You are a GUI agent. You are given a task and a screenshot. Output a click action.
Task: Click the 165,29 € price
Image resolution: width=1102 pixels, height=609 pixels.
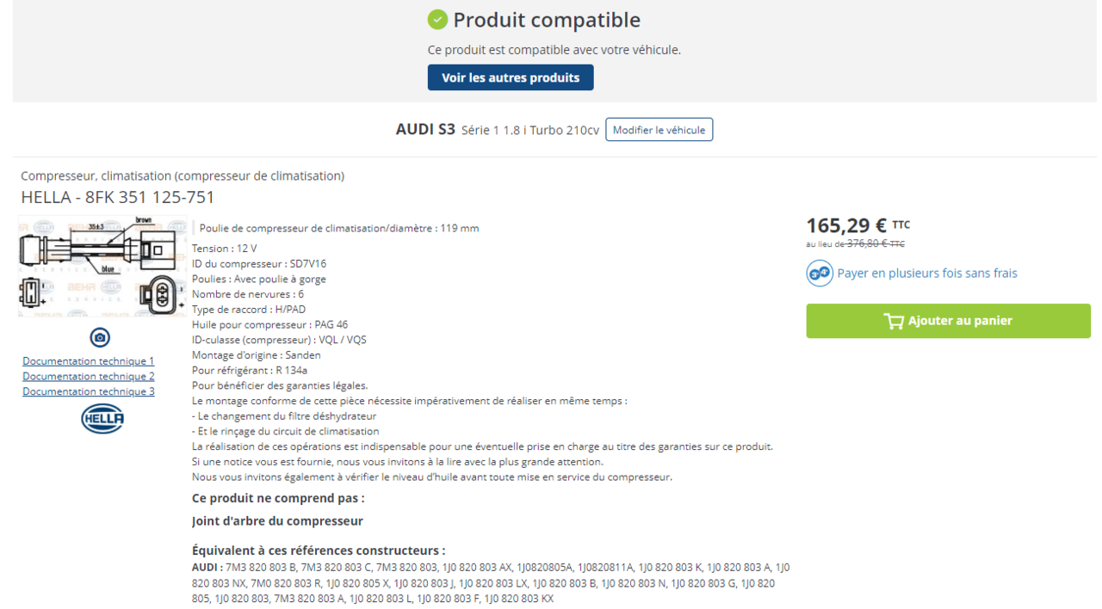click(x=846, y=225)
